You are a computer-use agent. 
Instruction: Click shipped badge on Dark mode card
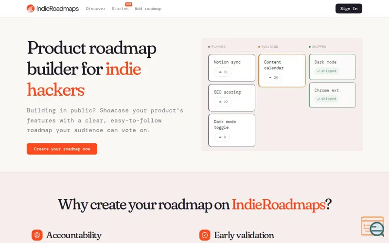coord(326,71)
